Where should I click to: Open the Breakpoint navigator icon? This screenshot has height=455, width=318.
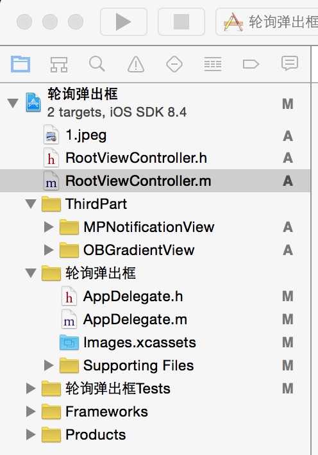(x=251, y=64)
